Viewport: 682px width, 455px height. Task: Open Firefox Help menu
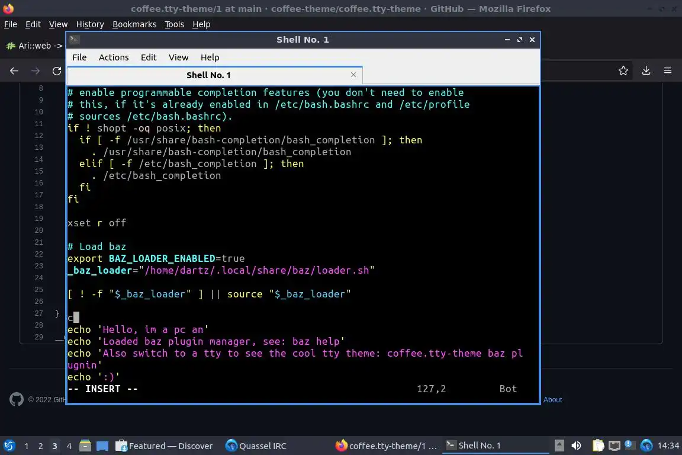coord(201,24)
